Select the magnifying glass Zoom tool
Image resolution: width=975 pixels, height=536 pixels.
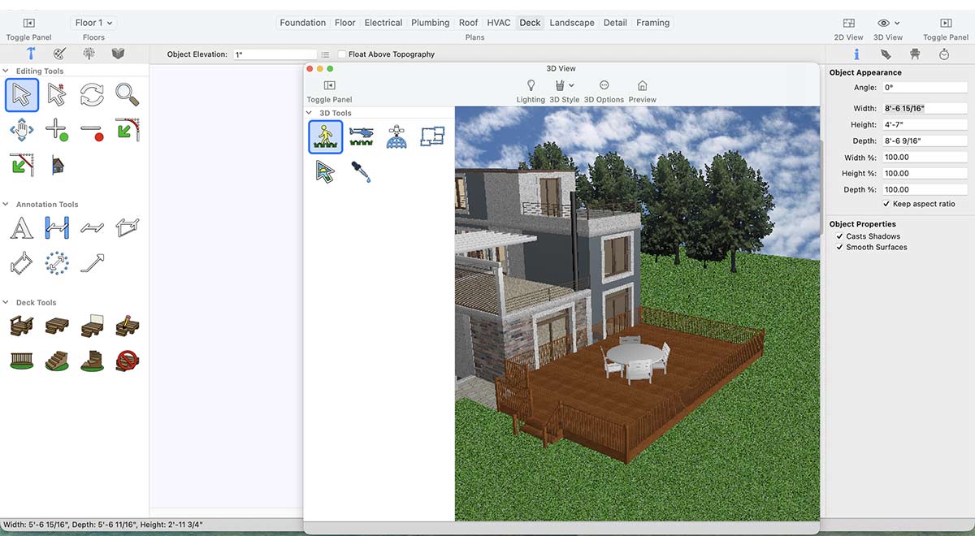pos(127,95)
